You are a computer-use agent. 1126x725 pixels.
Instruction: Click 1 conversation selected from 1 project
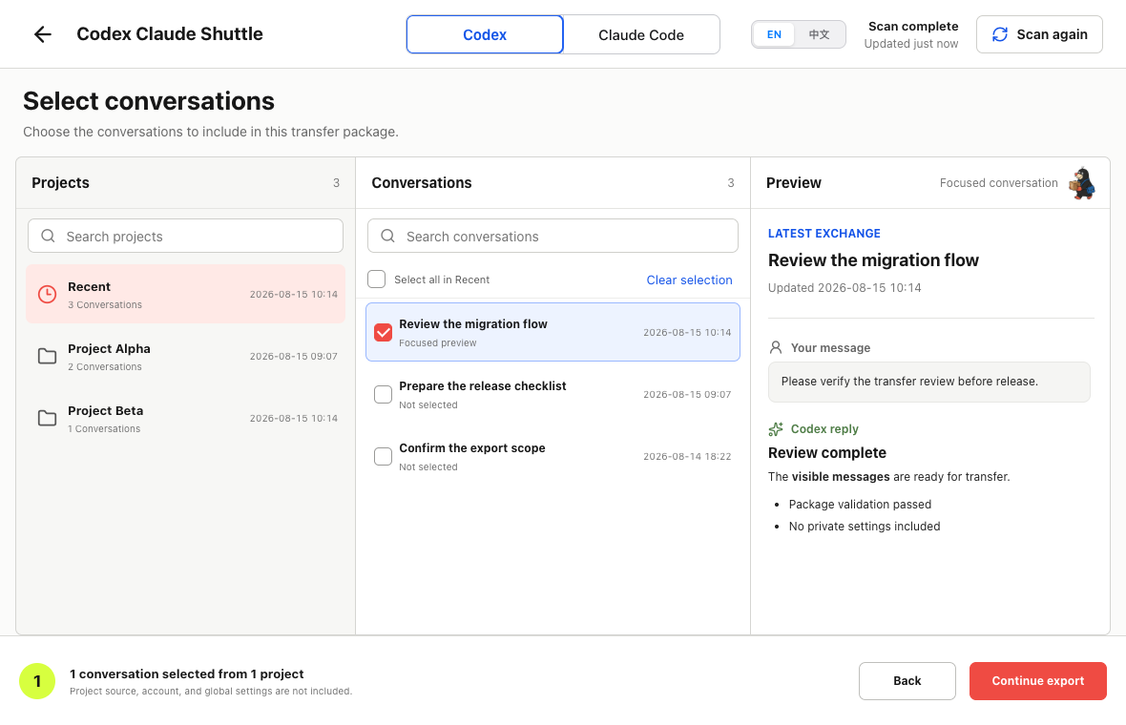(x=187, y=674)
